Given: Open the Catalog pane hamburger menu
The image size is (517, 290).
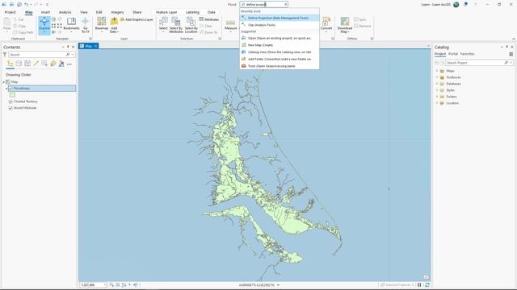Looking at the screenshot, I should pyautogui.click(x=511, y=54).
